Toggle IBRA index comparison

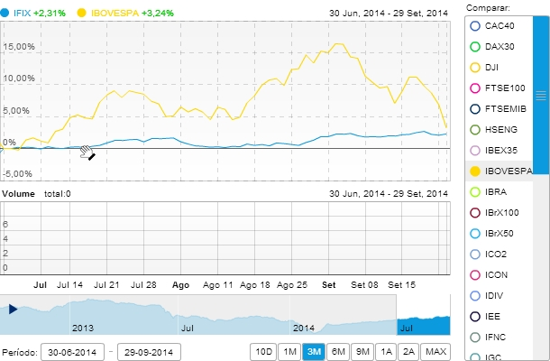point(475,191)
